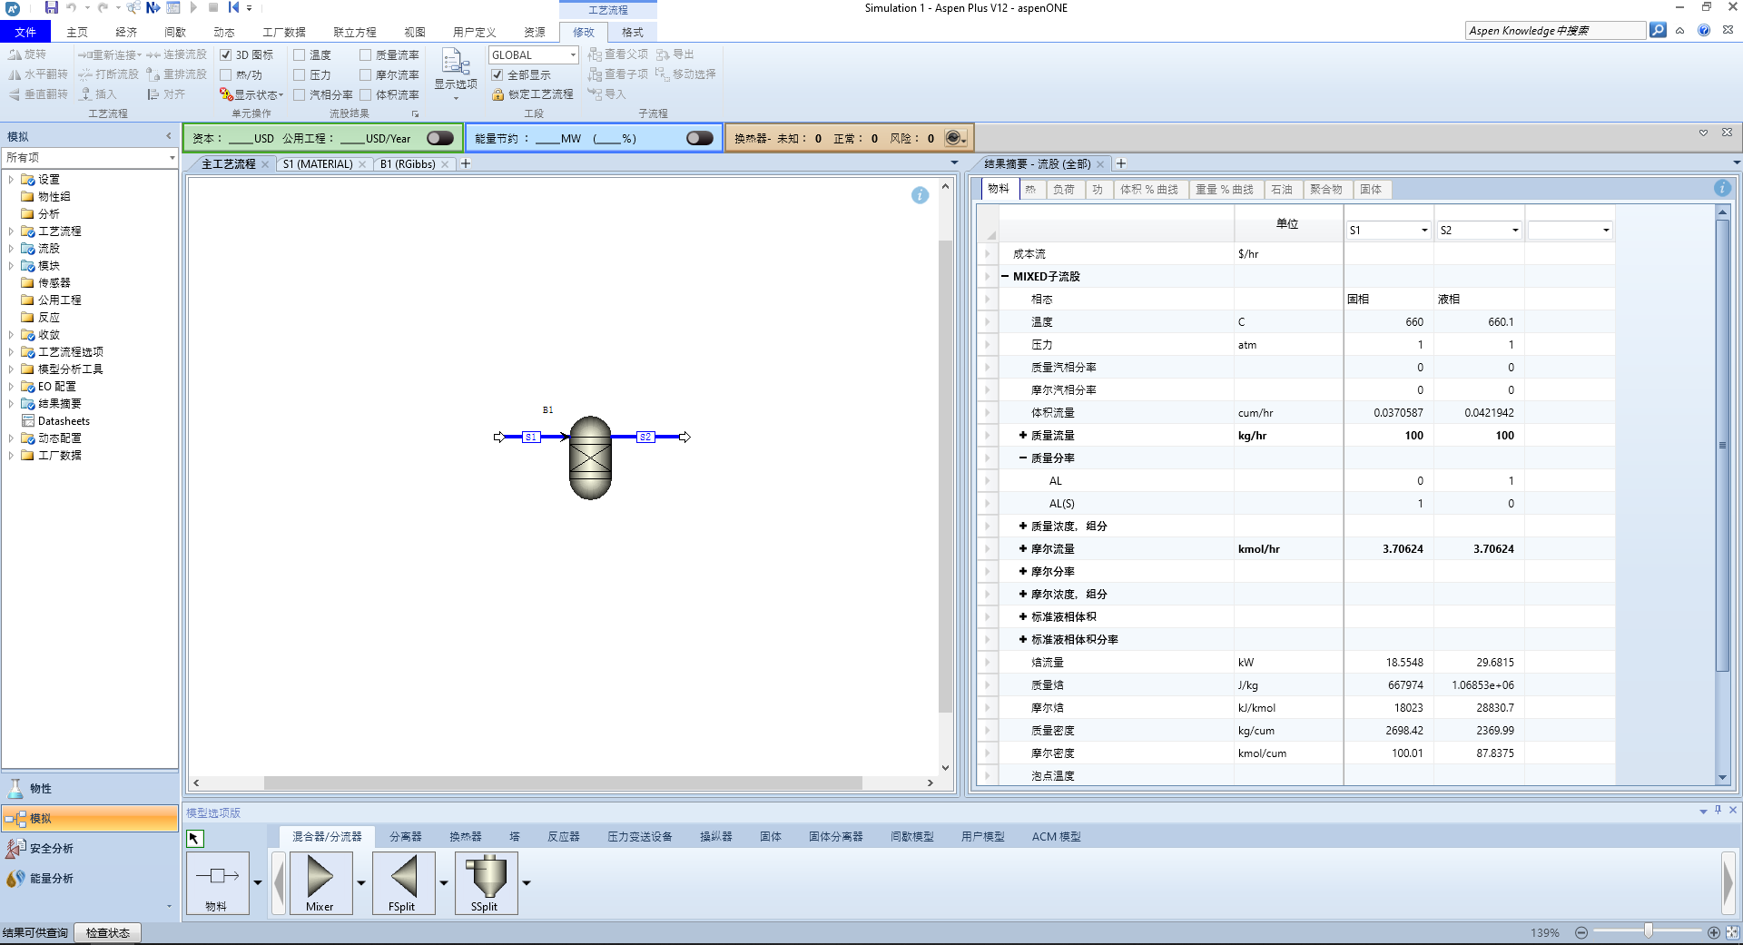The width and height of the screenshot is (1743, 945).
Task: Select the B1 reactor block on flowsheet
Action: point(590,458)
